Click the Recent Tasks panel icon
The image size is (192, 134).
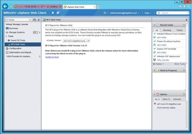pos(158,25)
